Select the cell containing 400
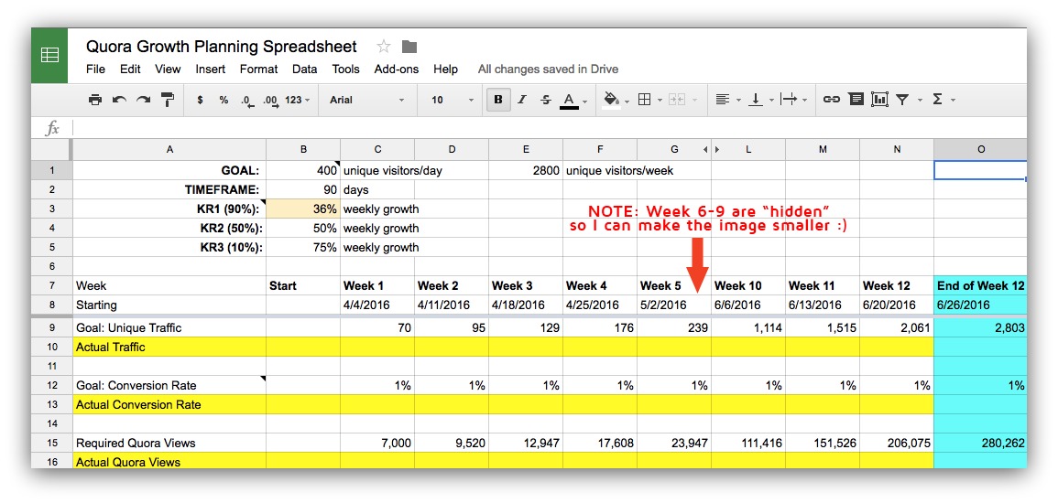 point(303,170)
